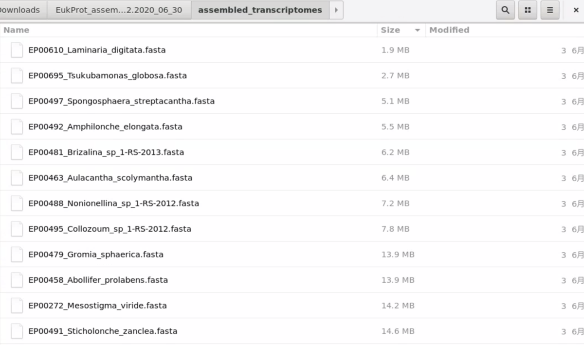Expand path bar with right arrow
The width and height of the screenshot is (584, 345).
[x=336, y=10]
